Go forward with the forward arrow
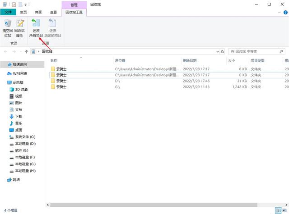 coord(14,52)
